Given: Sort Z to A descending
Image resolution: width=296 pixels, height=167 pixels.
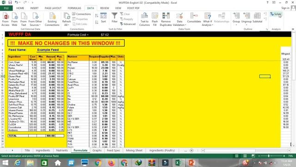Looking at the screenshot, I should (x=97, y=22).
